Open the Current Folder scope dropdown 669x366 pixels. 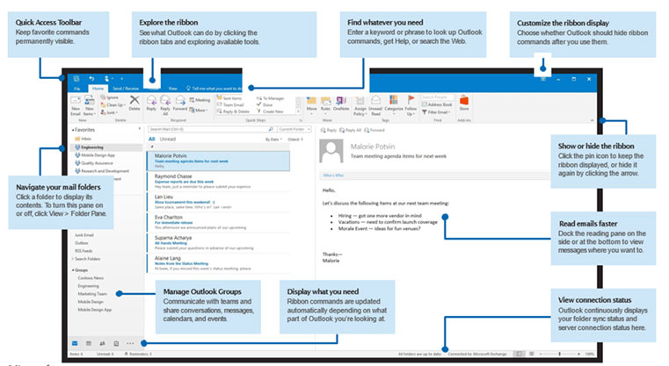tap(294, 129)
